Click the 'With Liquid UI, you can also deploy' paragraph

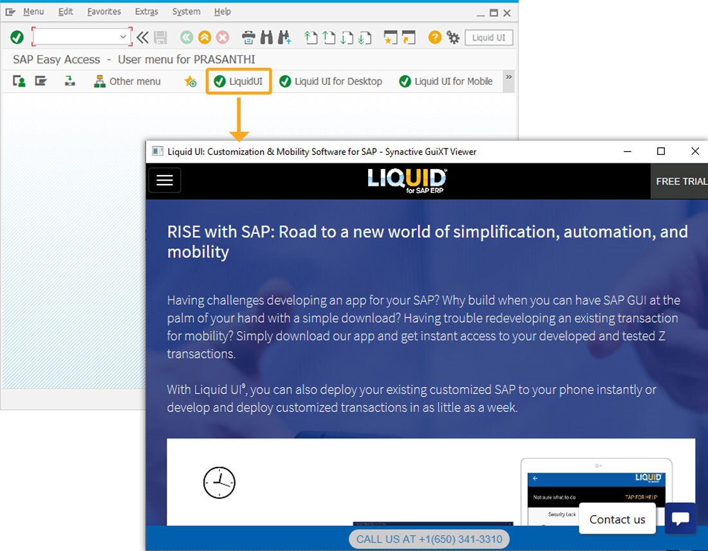pyautogui.click(x=412, y=398)
